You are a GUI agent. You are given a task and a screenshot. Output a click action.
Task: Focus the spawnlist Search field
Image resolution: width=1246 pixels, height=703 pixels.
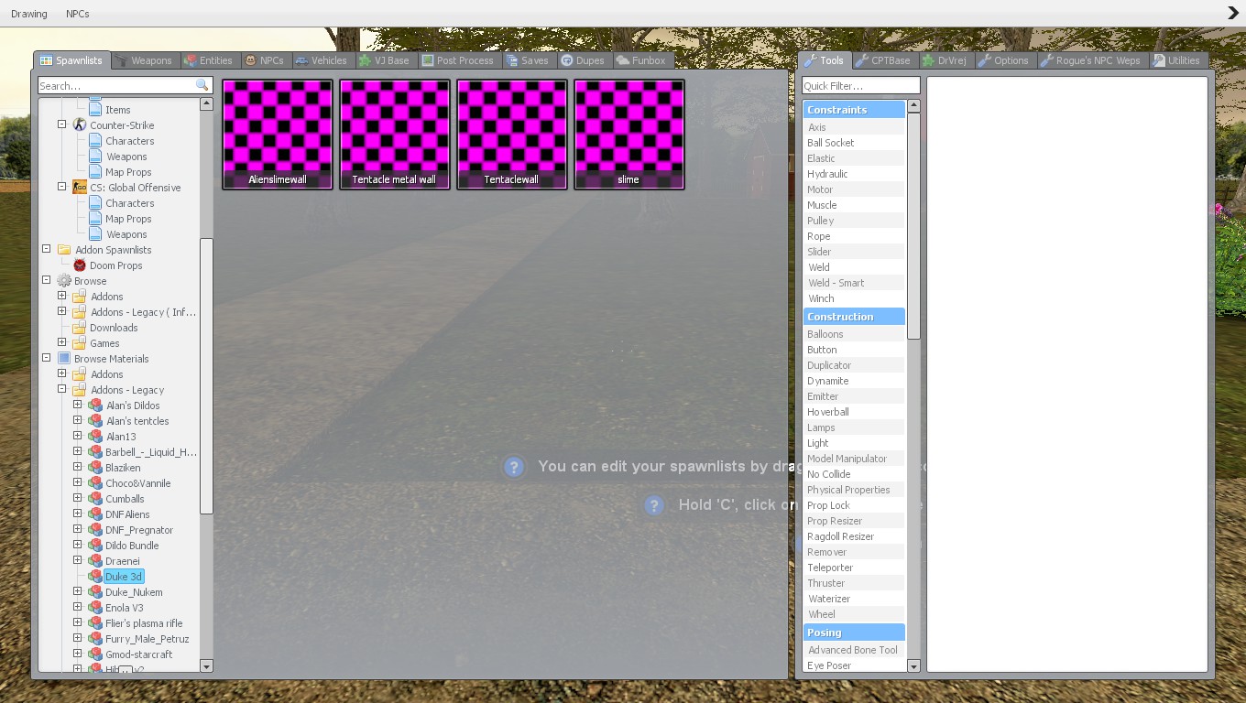pos(125,85)
